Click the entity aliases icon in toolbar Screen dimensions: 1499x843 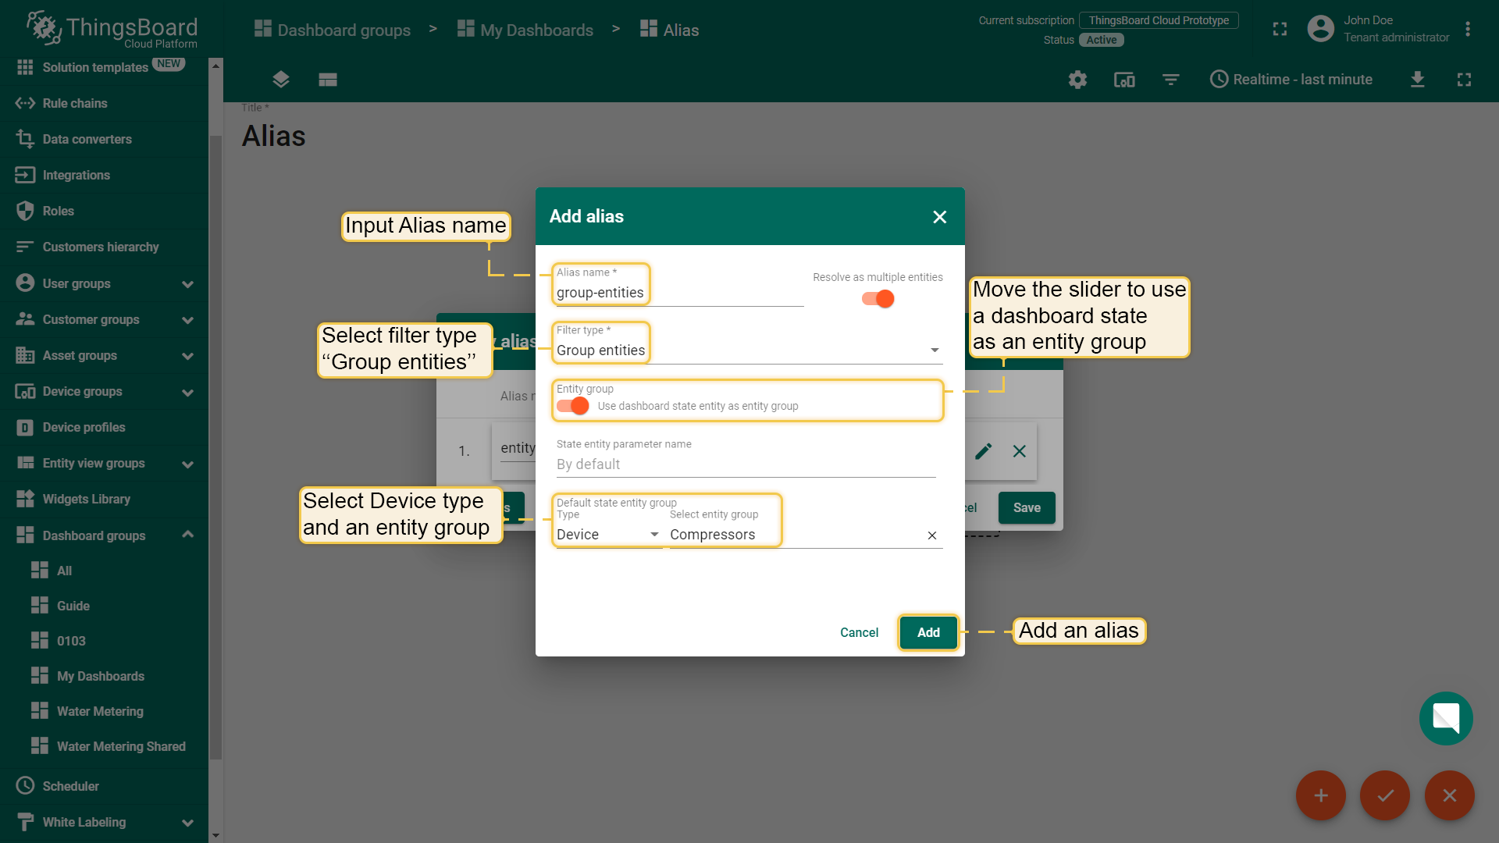coord(1124,80)
